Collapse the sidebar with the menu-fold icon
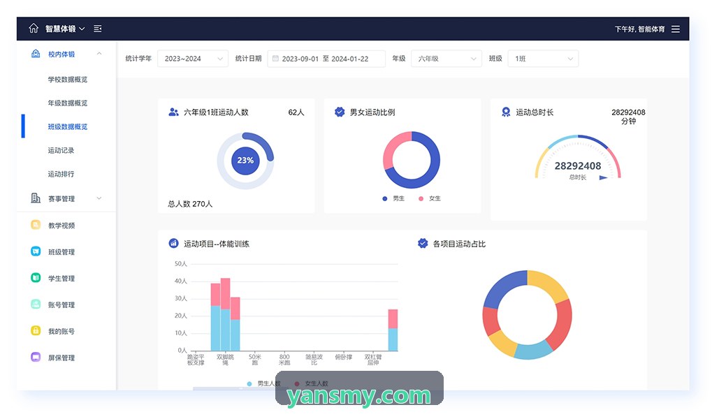 [98, 29]
